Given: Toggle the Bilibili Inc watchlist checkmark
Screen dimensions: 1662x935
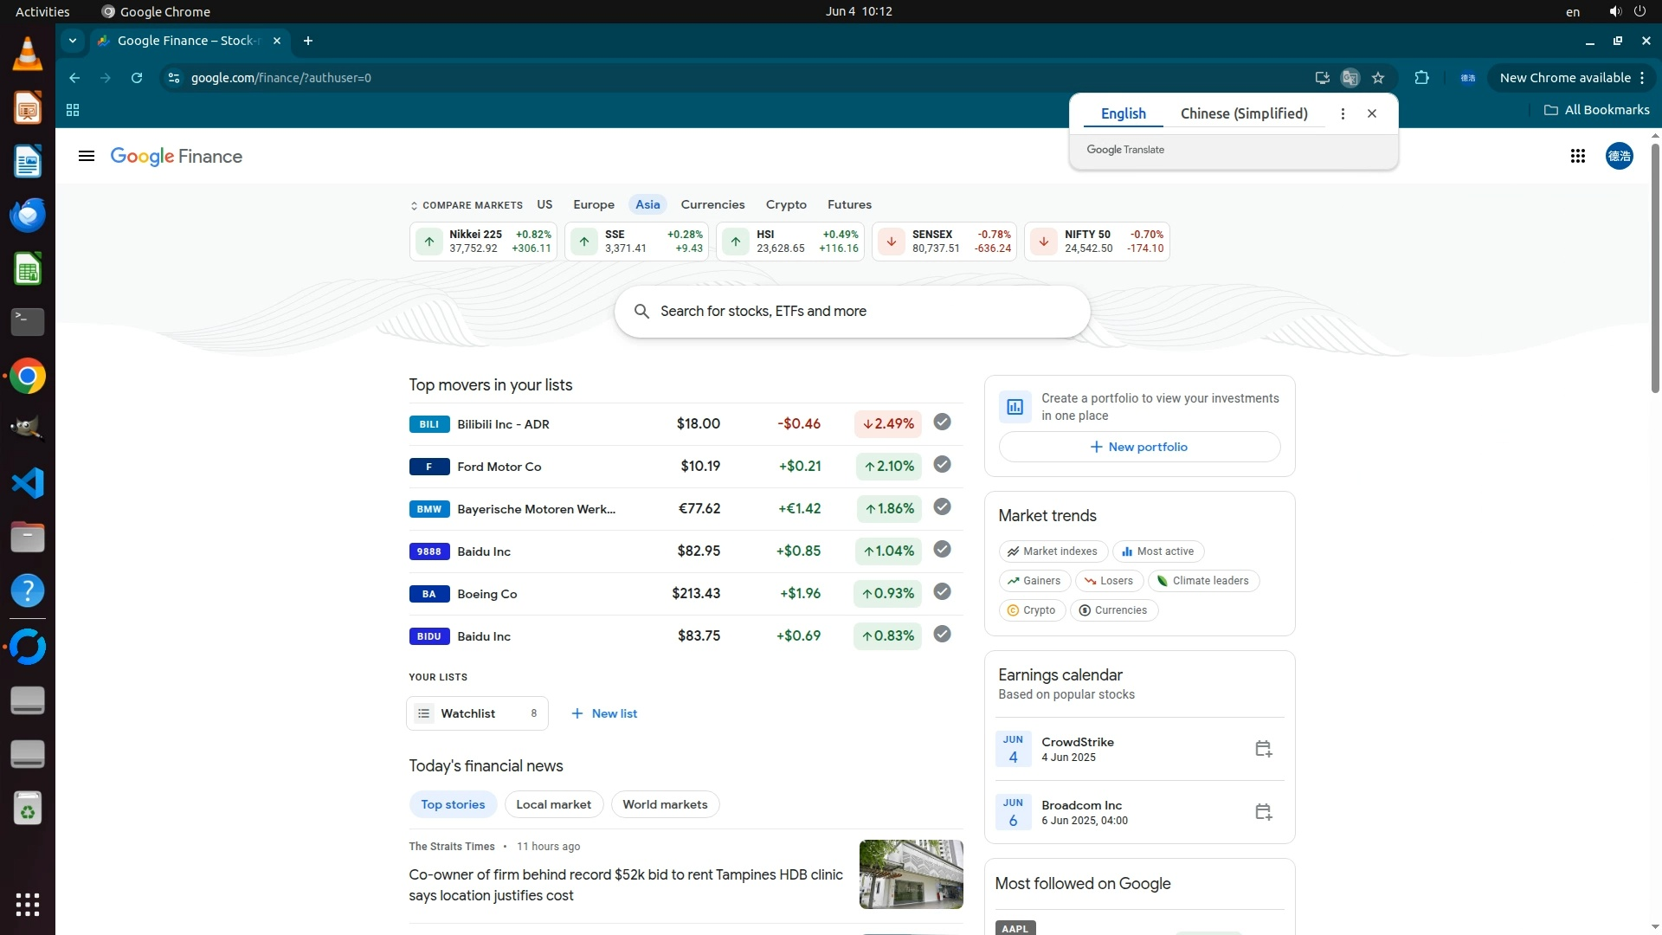Looking at the screenshot, I should [942, 422].
